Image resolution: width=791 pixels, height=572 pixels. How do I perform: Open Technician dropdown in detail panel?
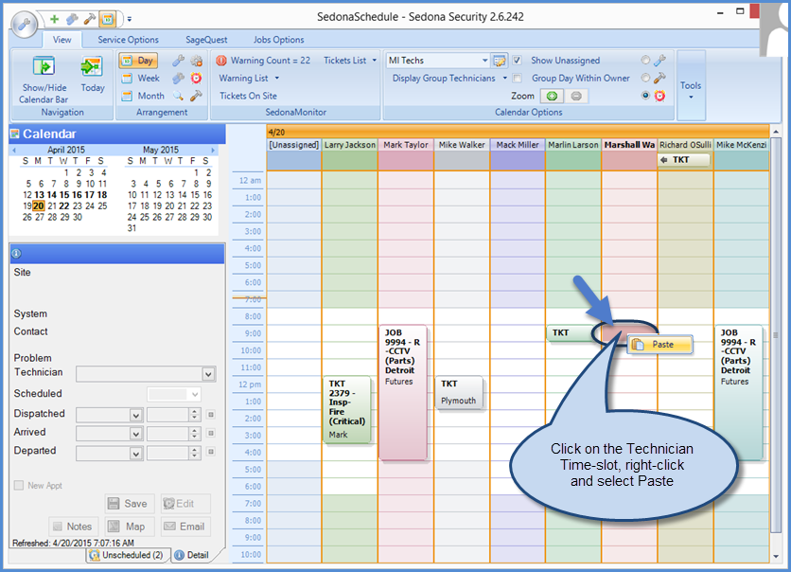pos(208,374)
